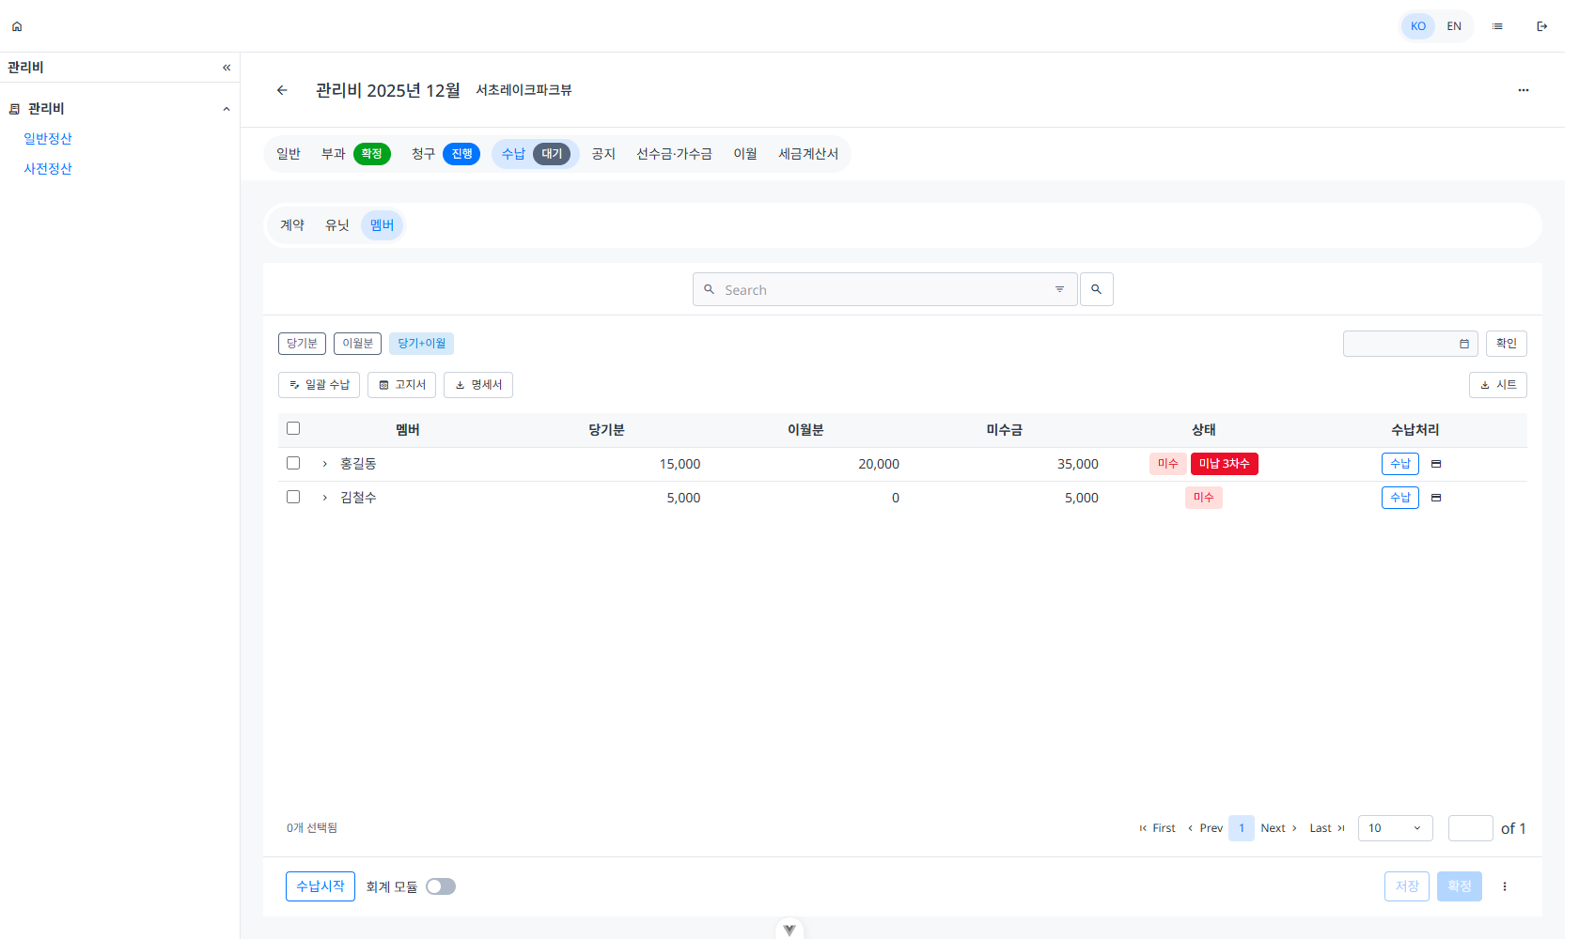The height and width of the screenshot is (939, 1579).
Task: Click the date input field
Action: [x=1411, y=344]
